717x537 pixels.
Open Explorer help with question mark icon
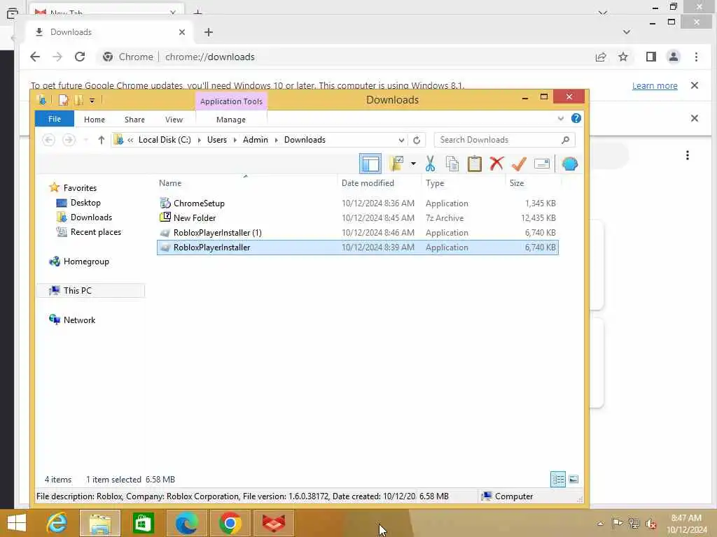click(576, 118)
